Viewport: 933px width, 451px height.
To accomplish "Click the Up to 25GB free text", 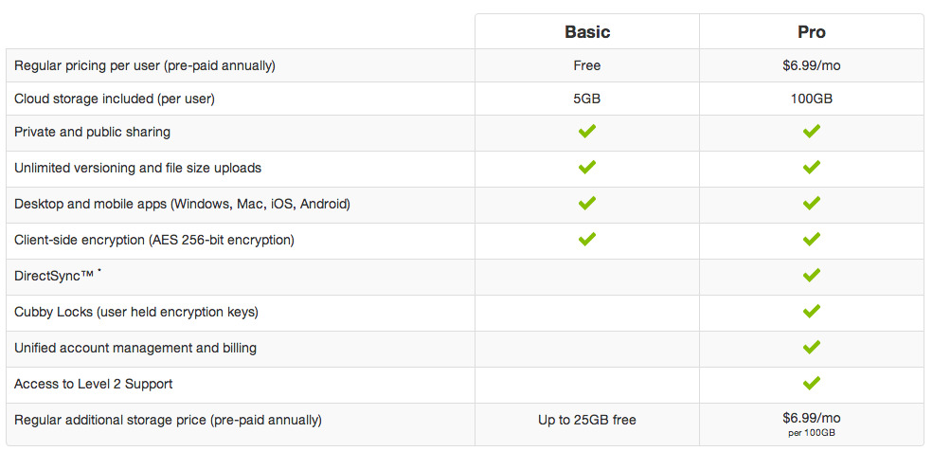I will point(587,420).
